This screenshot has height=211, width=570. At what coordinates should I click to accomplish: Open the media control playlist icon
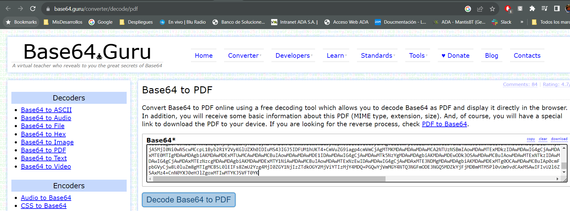(544, 9)
